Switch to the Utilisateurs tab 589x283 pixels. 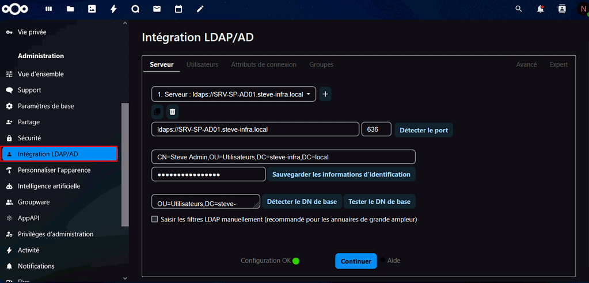(202, 64)
